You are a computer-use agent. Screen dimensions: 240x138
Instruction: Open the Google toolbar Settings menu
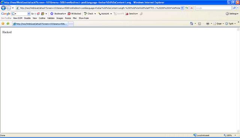pos(232,14)
